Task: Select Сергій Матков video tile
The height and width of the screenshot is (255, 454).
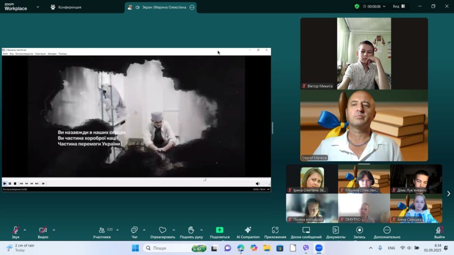Action: 364,125
